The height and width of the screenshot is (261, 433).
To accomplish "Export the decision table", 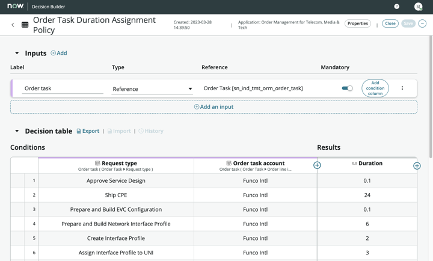I will click(x=88, y=131).
